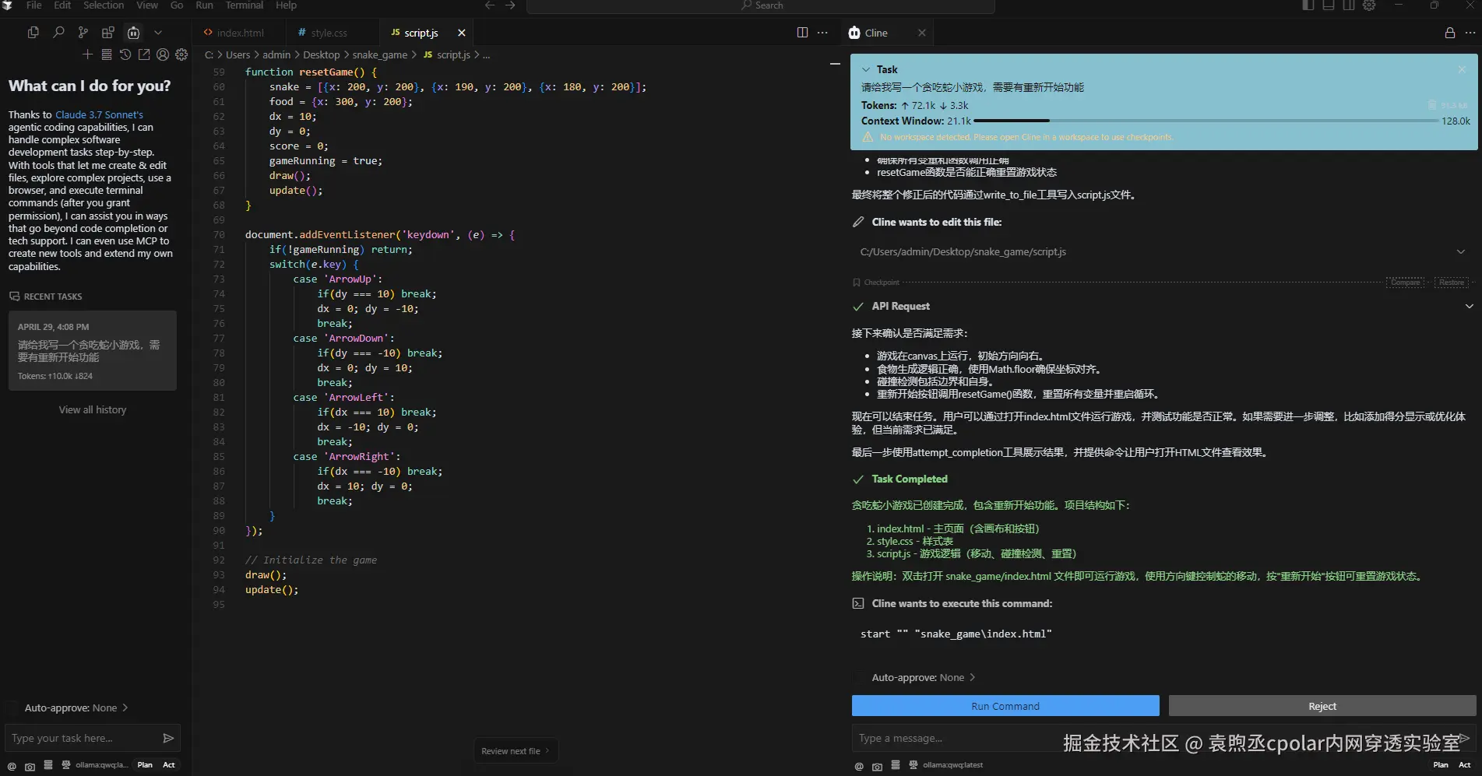
Task: Open the Extensions view
Action: click(108, 33)
